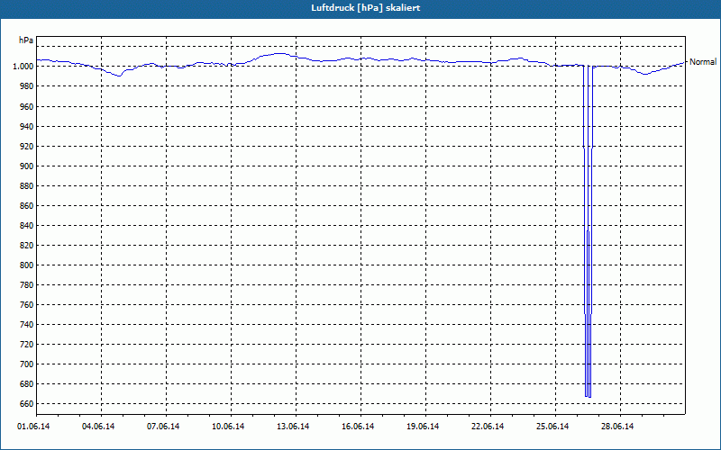Select the 1.000 pressure axis value

[23, 67]
